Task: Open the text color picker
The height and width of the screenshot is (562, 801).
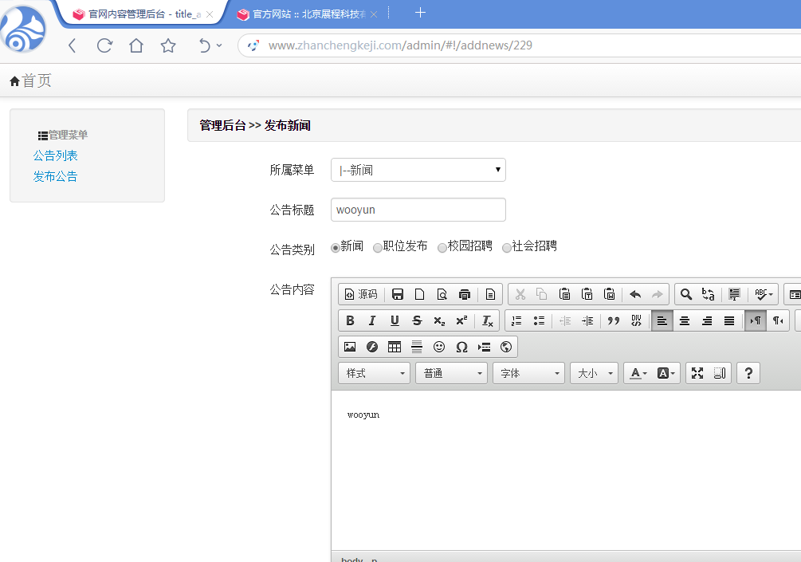Action: [x=638, y=374]
